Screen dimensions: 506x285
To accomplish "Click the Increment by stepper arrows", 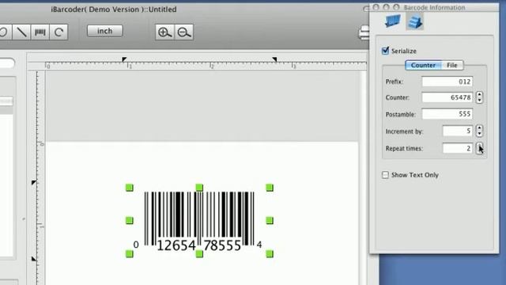I will tap(479, 131).
